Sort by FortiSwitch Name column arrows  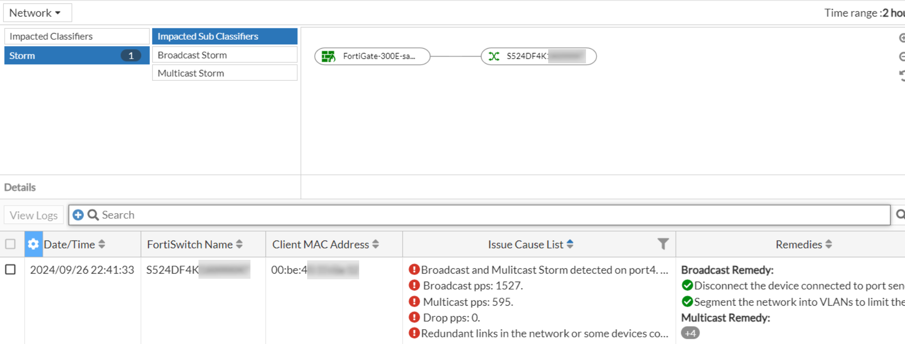click(239, 244)
